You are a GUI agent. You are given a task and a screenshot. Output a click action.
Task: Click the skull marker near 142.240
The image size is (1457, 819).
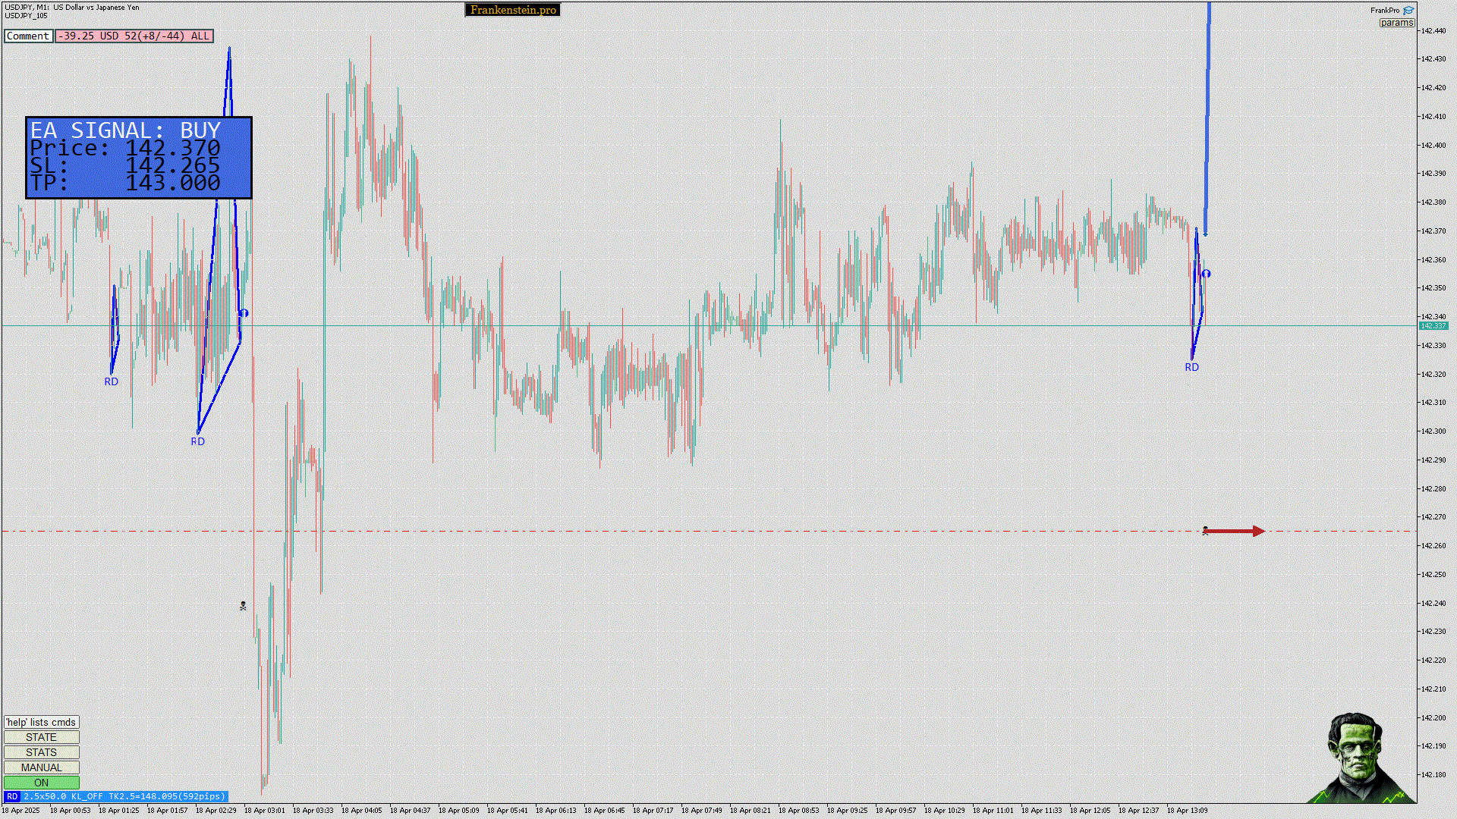(243, 606)
